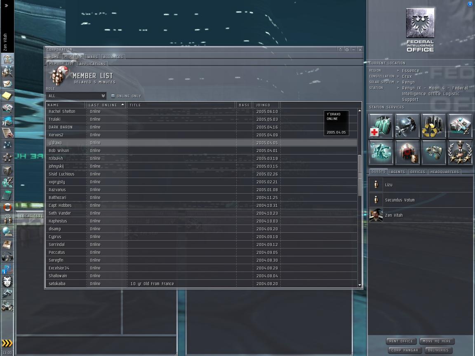Image resolution: width=475 pixels, height=356 pixels.
Task: Select the Offices tab in station panel
Action: pyautogui.click(x=417, y=172)
